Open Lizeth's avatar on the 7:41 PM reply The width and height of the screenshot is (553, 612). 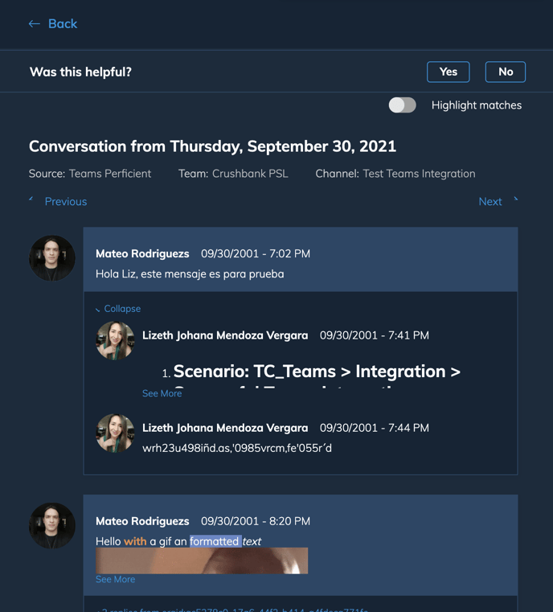[x=115, y=340]
